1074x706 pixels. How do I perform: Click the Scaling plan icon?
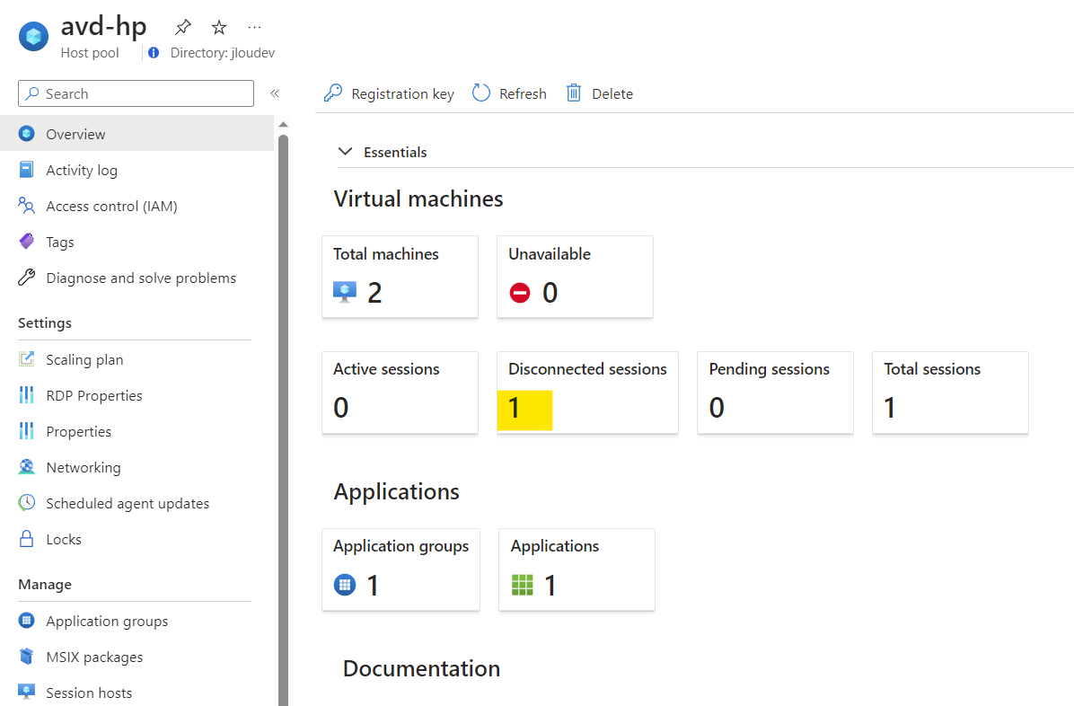(x=27, y=359)
